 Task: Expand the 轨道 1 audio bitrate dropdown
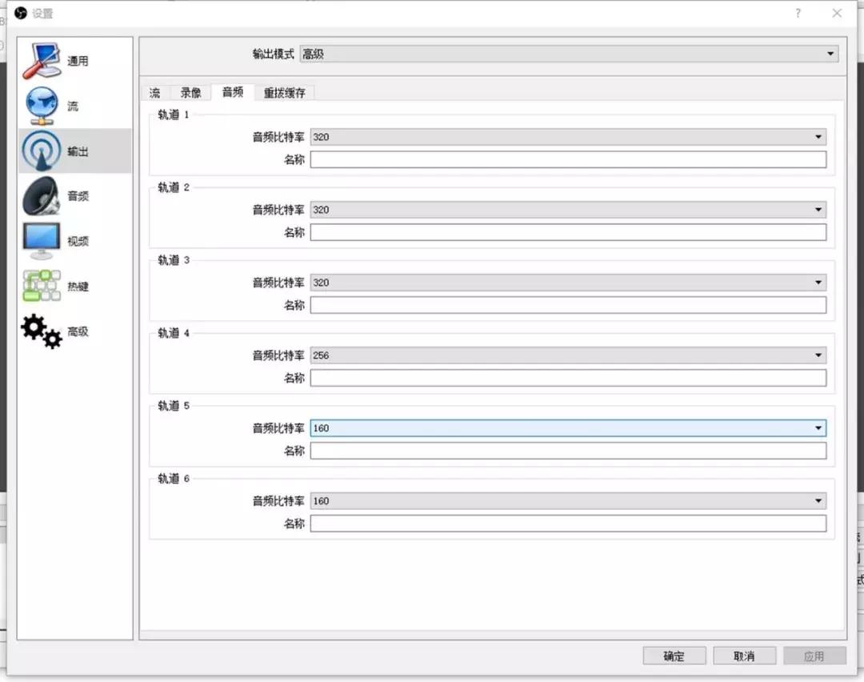pyautogui.click(x=818, y=136)
